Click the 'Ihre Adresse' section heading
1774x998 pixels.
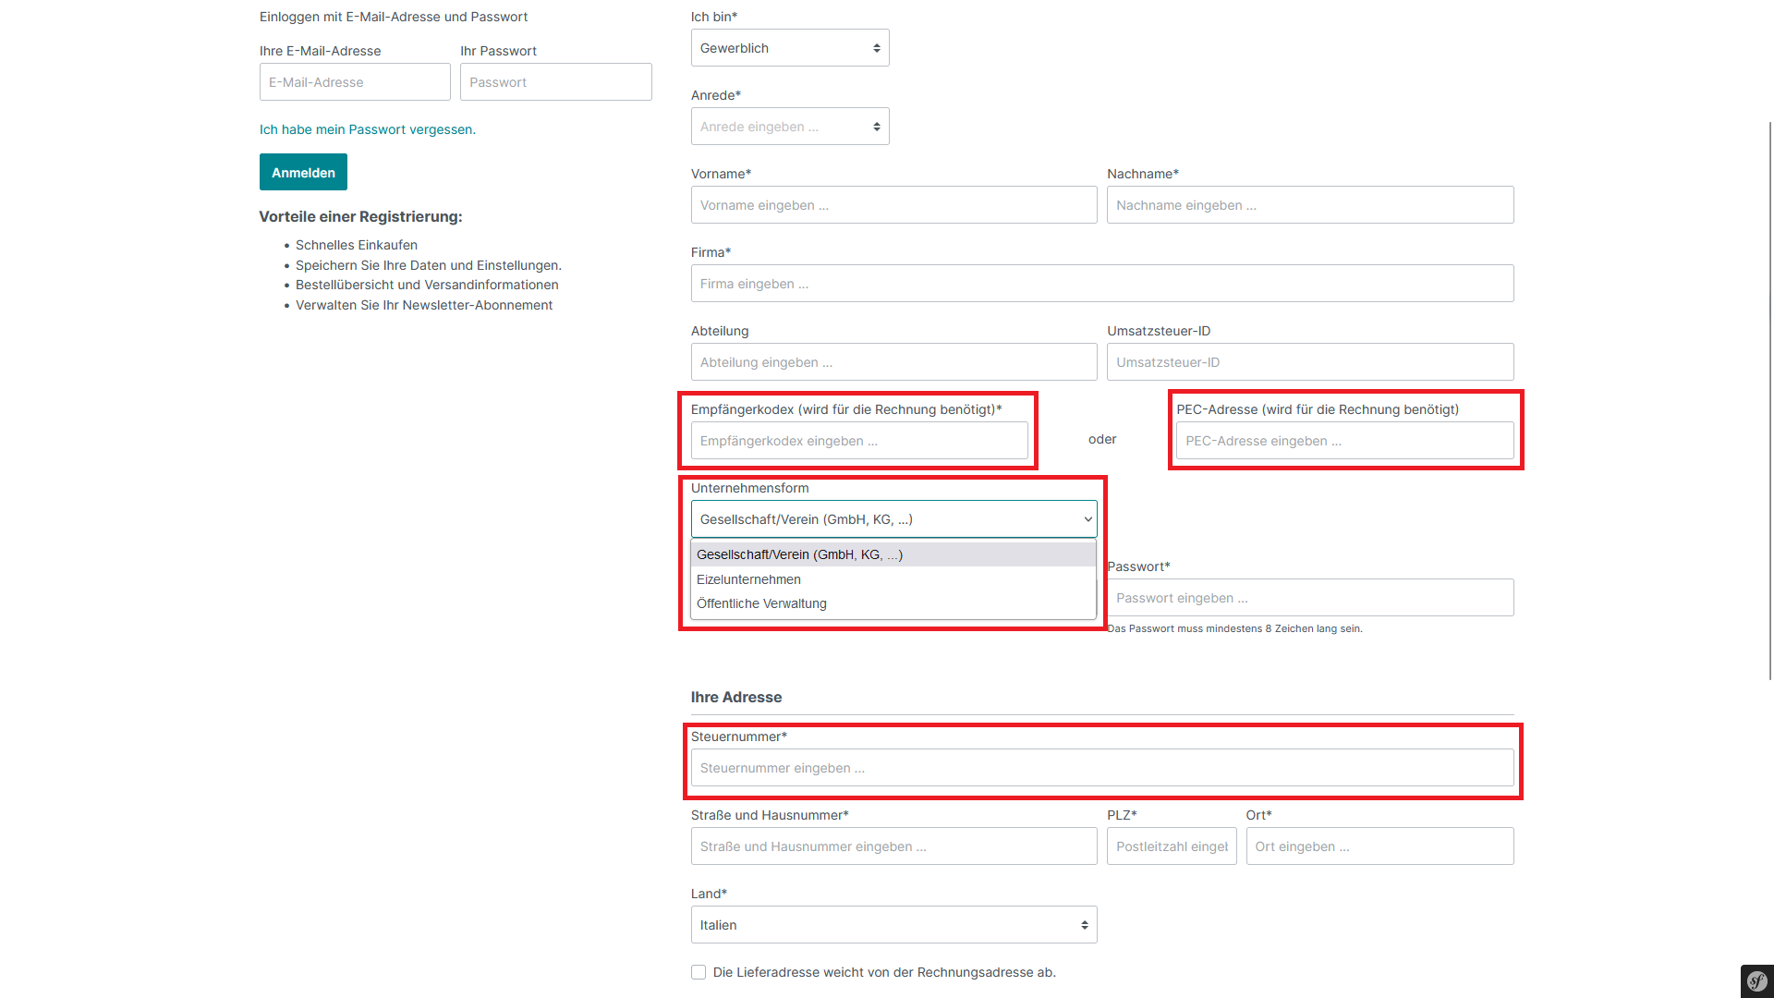pos(736,697)
